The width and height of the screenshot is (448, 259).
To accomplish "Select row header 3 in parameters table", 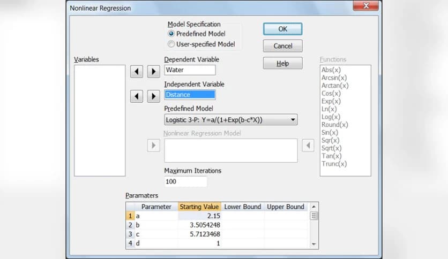I will pos(130,234).
